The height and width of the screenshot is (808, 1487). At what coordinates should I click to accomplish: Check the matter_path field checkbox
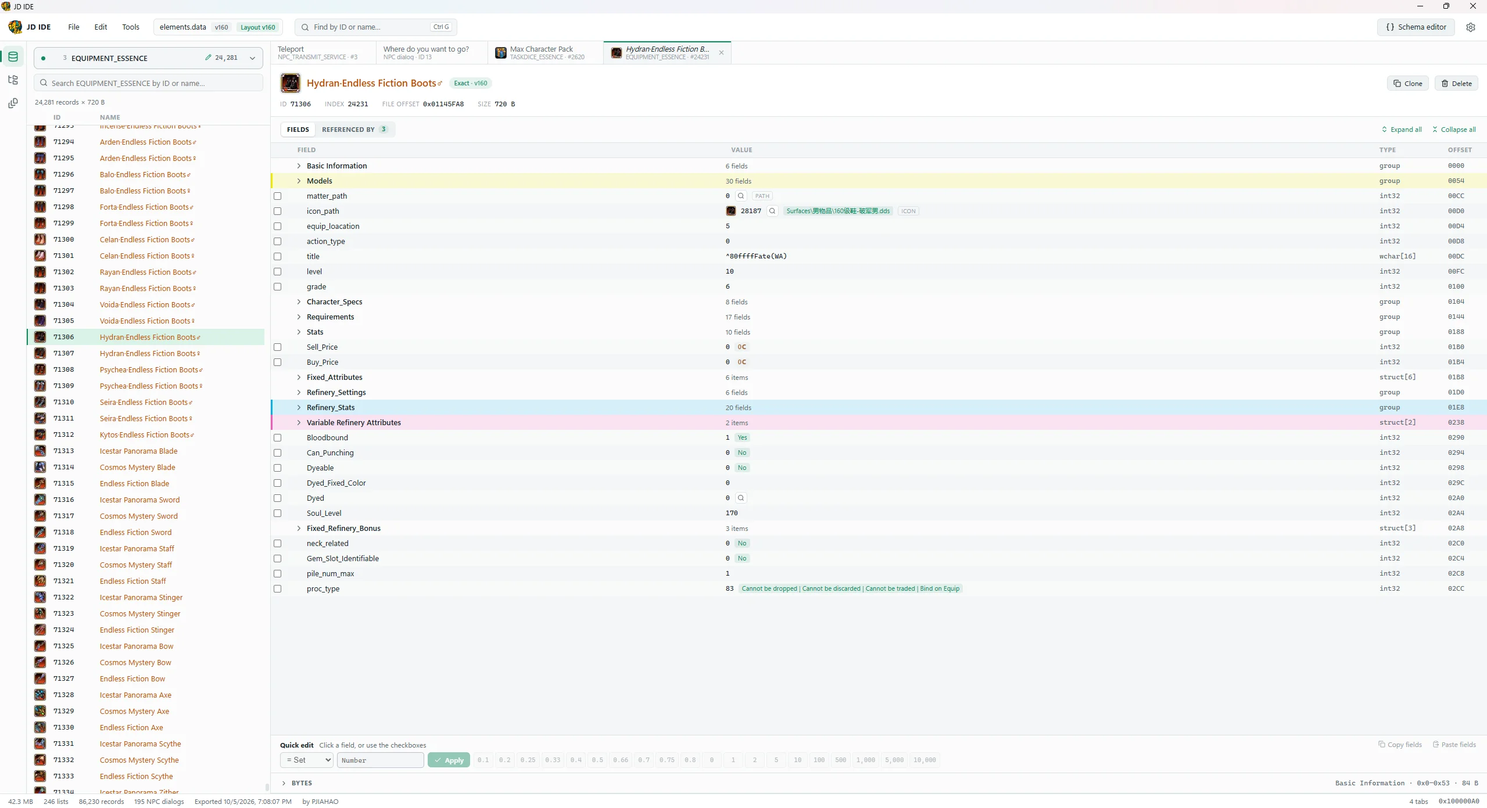click(x=278, y=196)
